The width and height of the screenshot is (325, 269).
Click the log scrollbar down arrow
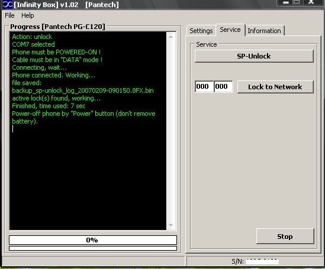pyautogui.click(x=171, y=225)
